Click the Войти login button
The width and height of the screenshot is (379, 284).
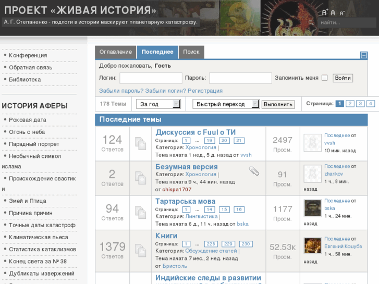(343, 78)
